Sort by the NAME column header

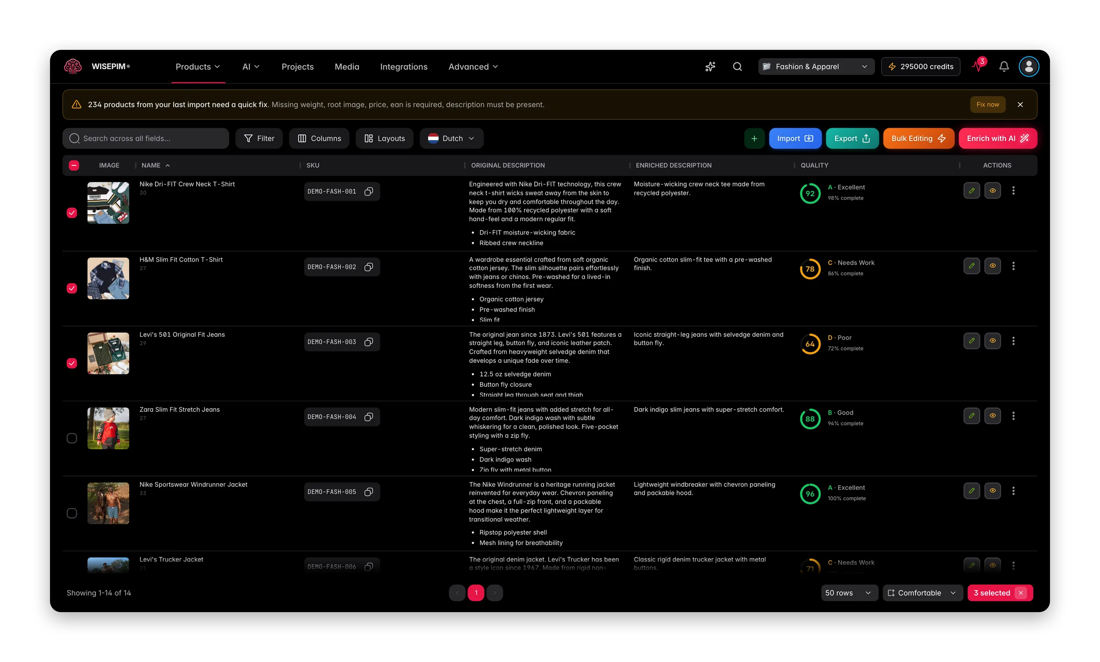click(x=155, y=165)
